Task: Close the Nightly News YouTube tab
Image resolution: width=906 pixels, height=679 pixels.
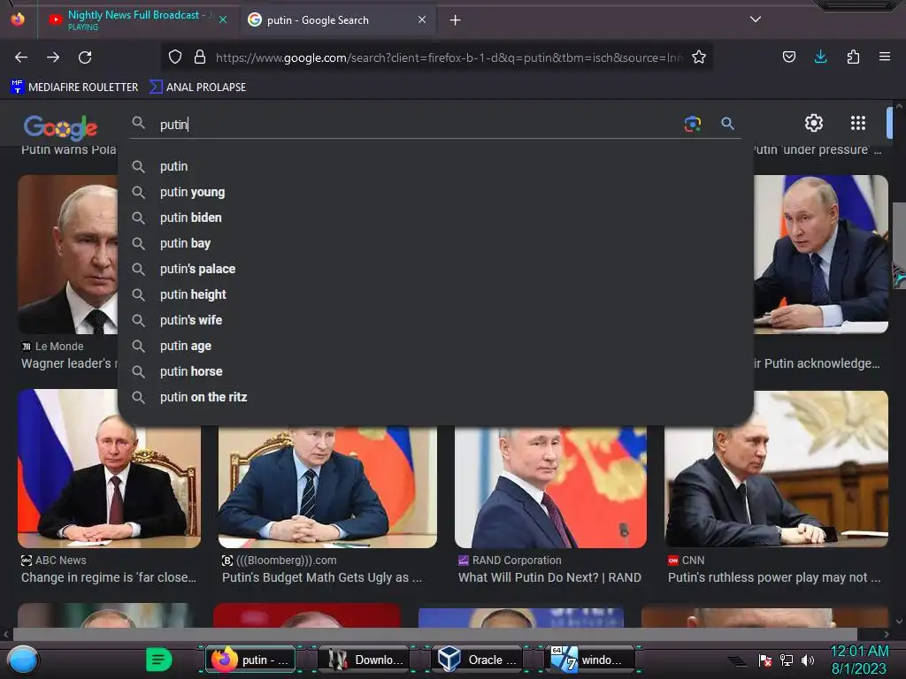Action: (x=223, y=20)
